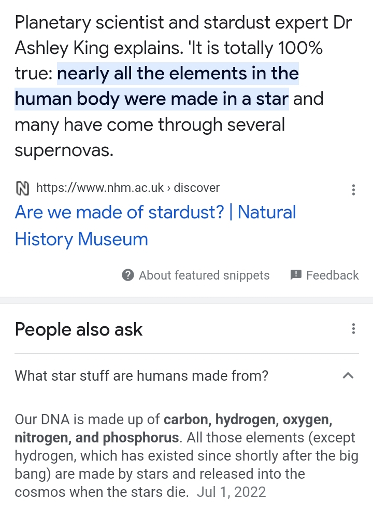Open the 'Are we made of stardust?' link
This screenshot has height=514, width=373.
[120, 212]
